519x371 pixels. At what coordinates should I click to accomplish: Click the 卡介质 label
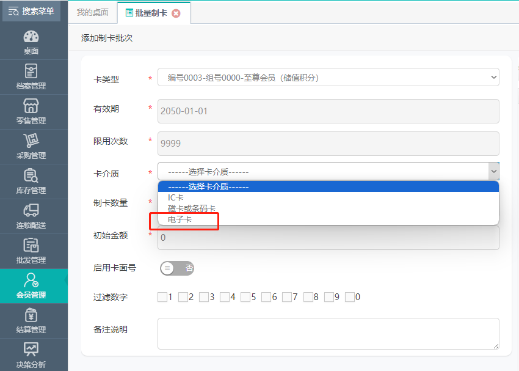(106, 174)
